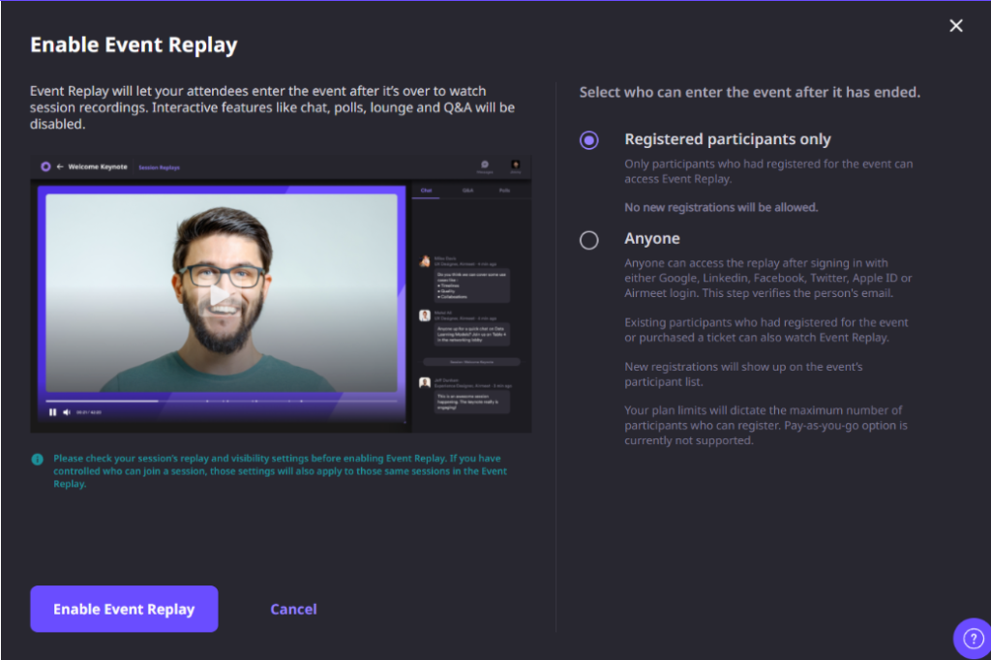
Task: Open the Polls tab in the preview
Action: click(504, 191)
